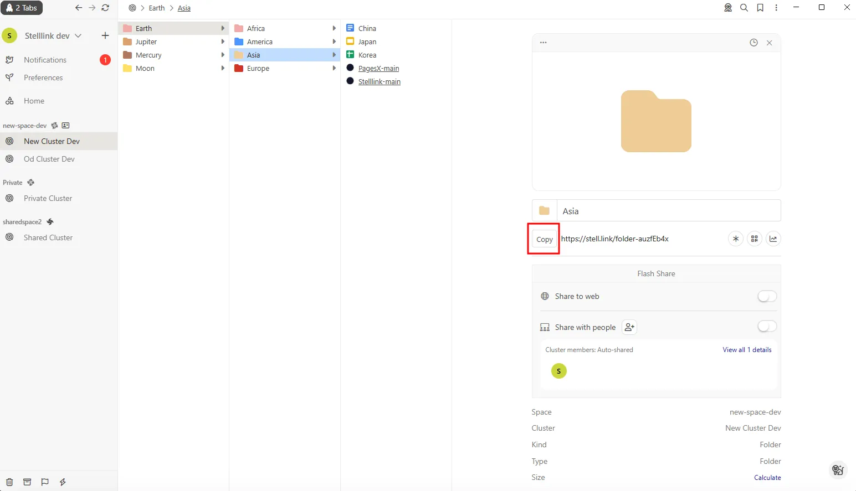Screen dimensions: 856x491
Task: Open version history clock icon
Action: (754, 43)
